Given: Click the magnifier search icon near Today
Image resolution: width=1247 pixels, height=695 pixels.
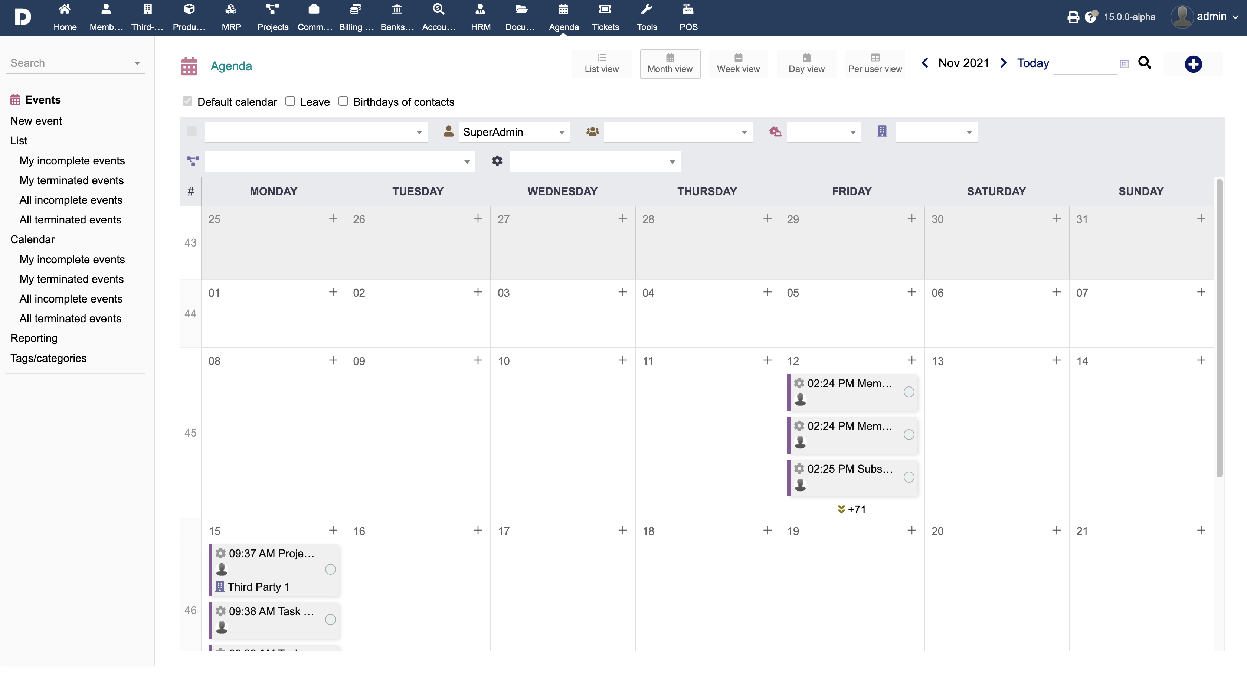Looking at the screenshot, I should point(1144,63).
